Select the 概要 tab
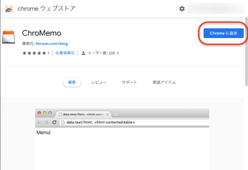Screen dimensions: 248x170 (72, 83)
